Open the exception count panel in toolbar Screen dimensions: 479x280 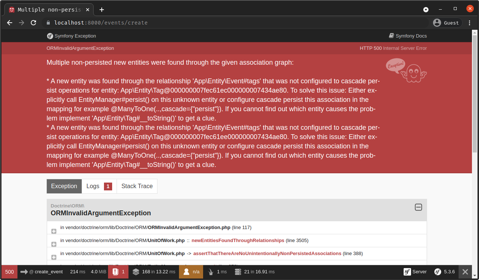[x=118, y=272]
